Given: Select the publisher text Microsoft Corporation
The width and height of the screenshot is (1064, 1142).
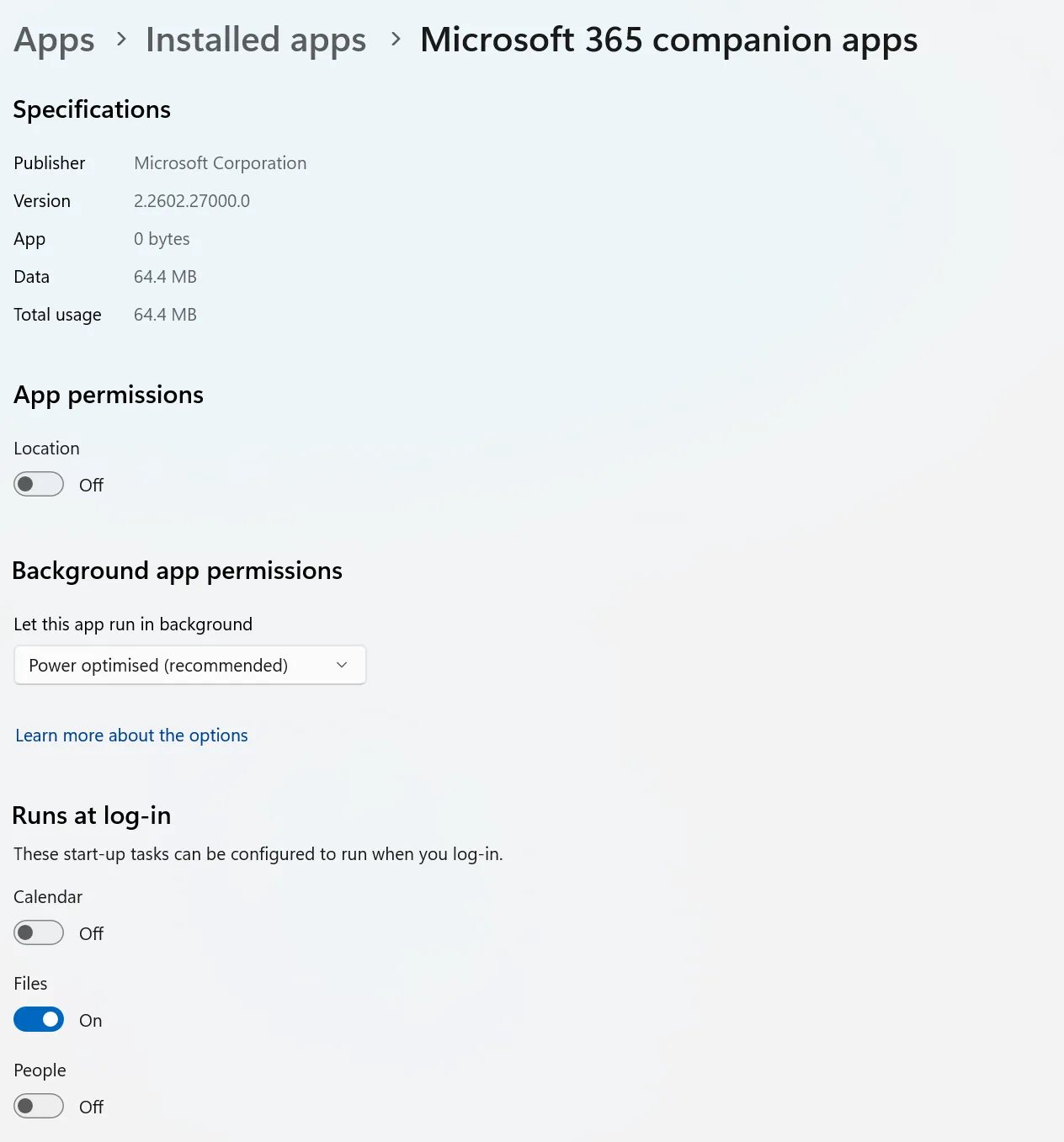Looking at the screenshot, I should [220, 162].
